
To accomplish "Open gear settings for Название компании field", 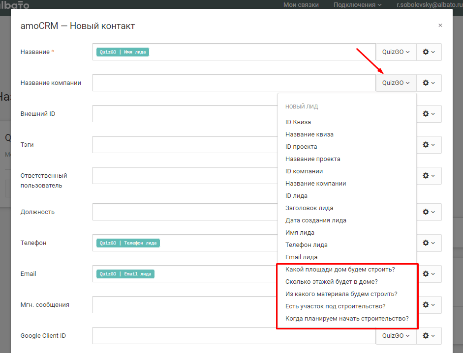I will [x=429, y=83].
